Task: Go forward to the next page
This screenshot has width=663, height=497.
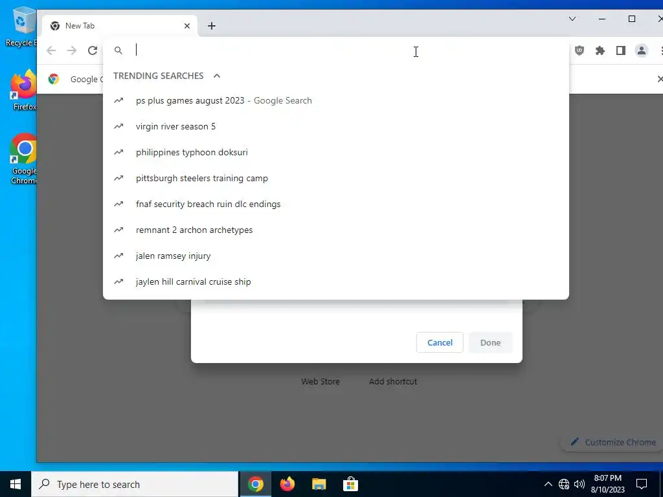Action: tap(72, 50)
